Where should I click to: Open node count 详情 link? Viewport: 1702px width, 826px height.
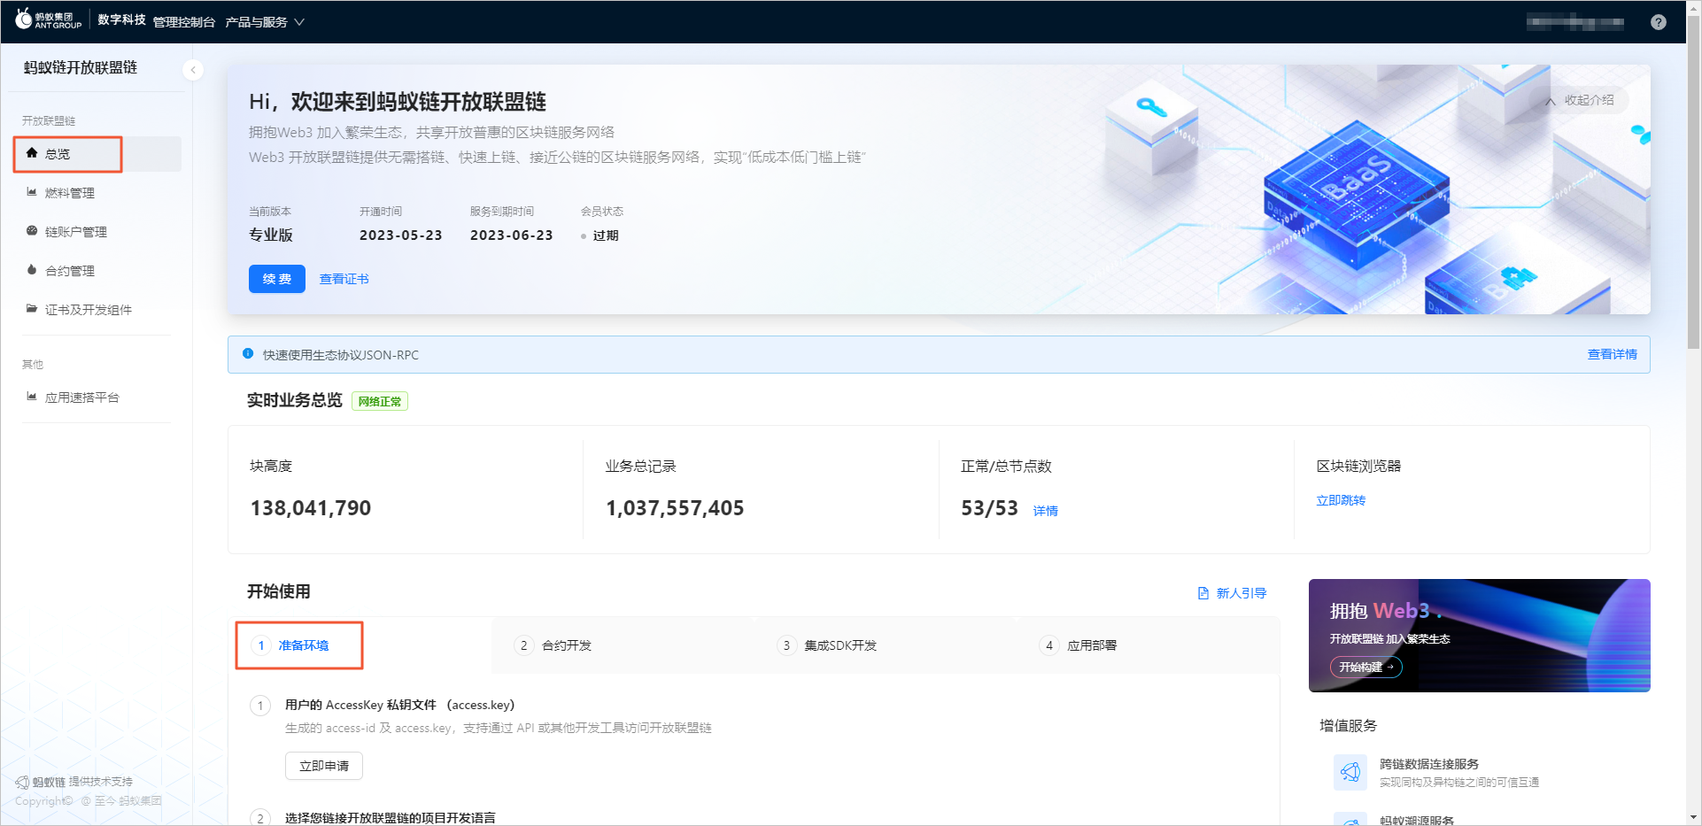(1046, 511)
